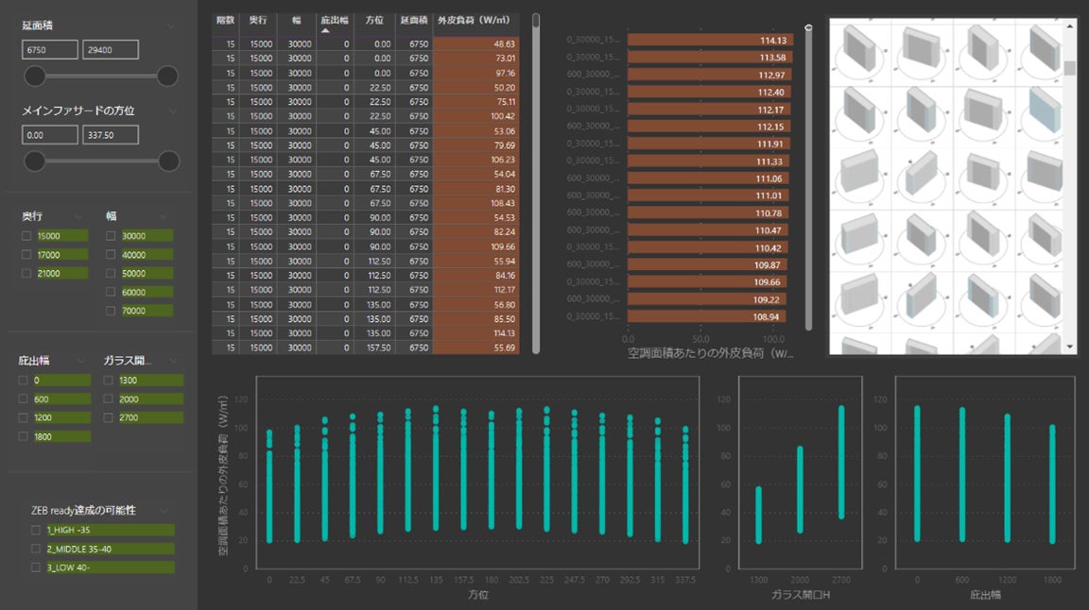This screenshot has height=610, width=1089.
Task: Click the scroll-up arrow in the building thumbnail gallery
Action: (x=1070, y=25)
